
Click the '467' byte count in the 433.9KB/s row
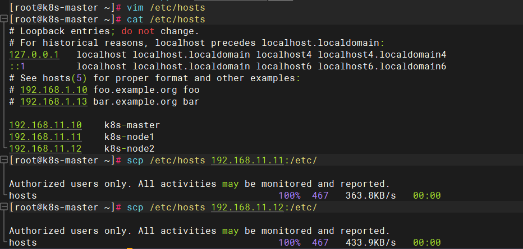pos(320,242)
